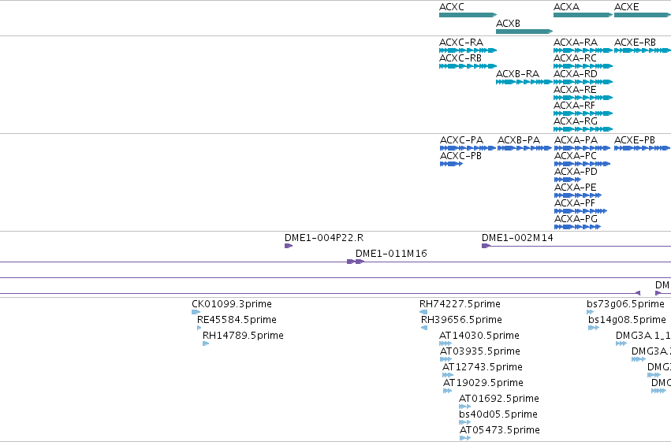Click the ACXA gene glyph
The image size is (671, 442).
coord(583,15)
